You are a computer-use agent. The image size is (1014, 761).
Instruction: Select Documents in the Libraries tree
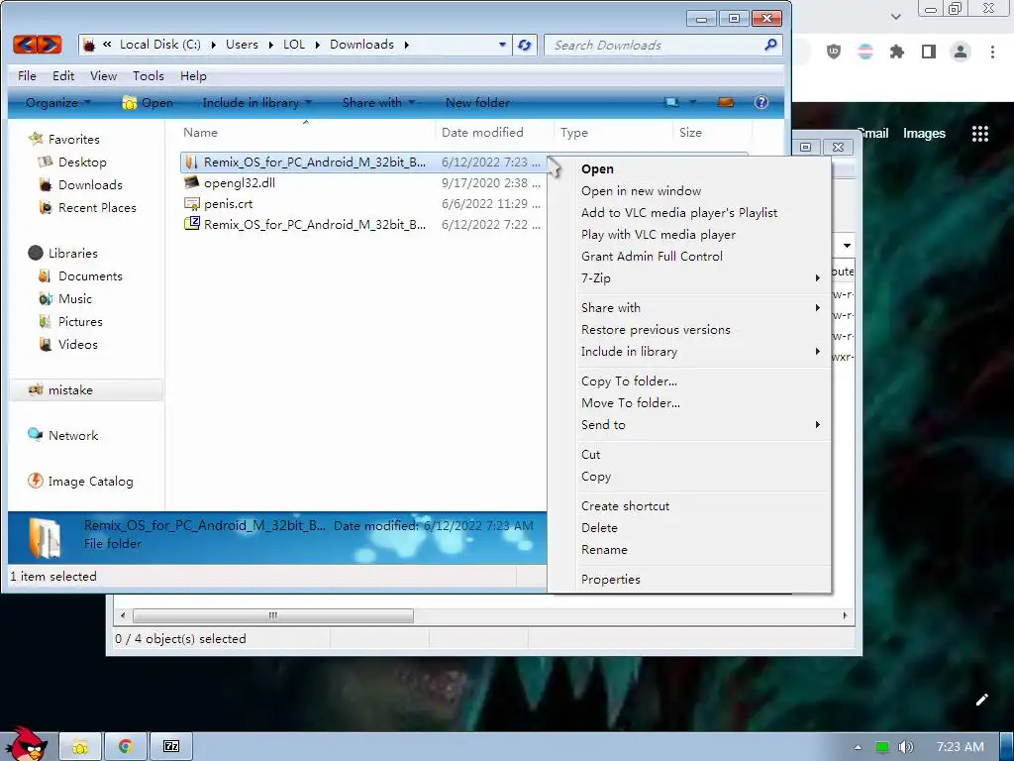[90, 275]
